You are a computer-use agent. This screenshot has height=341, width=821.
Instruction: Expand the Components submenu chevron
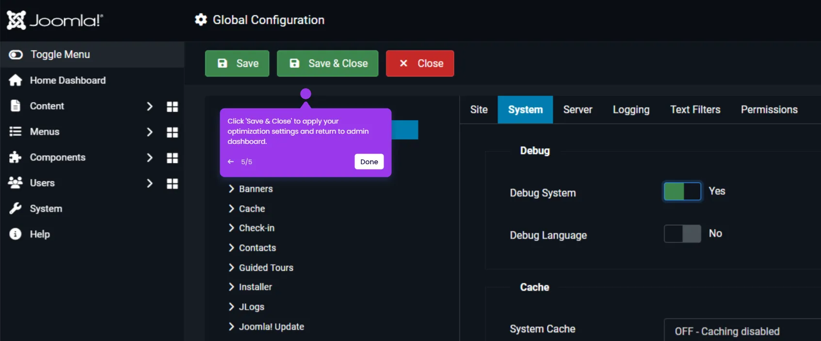pos(149,157)
